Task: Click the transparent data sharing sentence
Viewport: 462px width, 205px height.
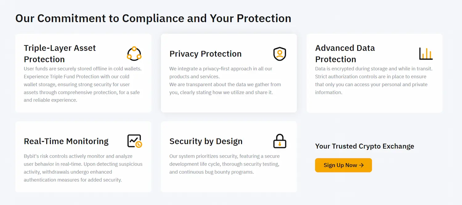Action: coord(225,88)
